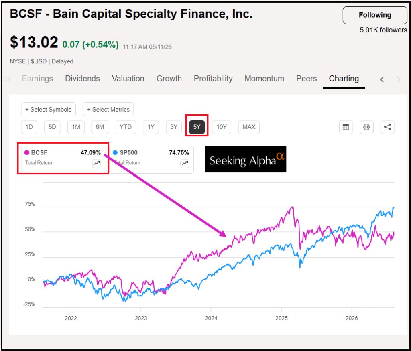The image size is (411, 351).
Task: Click BCSF trend arrow icon
Action: pos(96,163)
